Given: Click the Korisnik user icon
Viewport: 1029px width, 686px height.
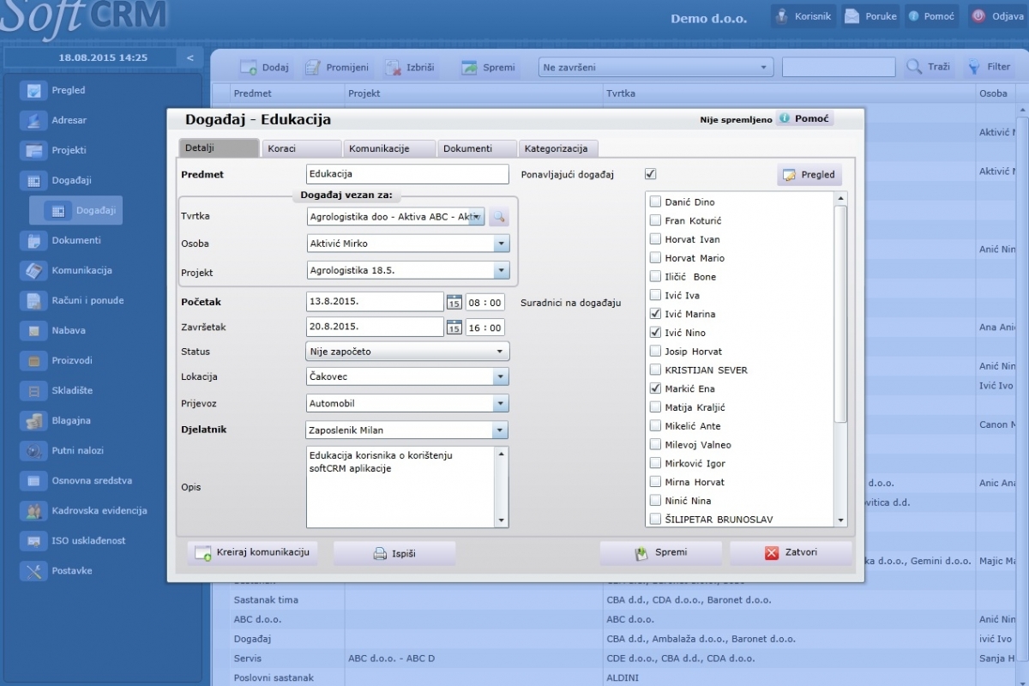Looking at the screenshot, I should [x=782, y=16].
